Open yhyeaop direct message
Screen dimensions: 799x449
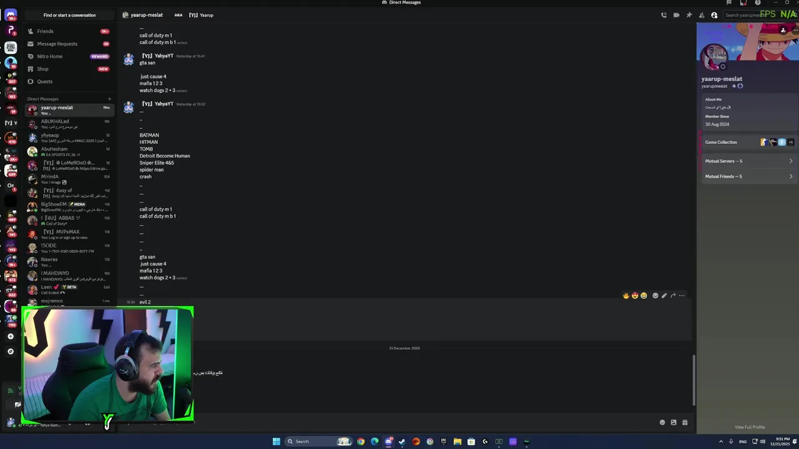coord(69,137)
